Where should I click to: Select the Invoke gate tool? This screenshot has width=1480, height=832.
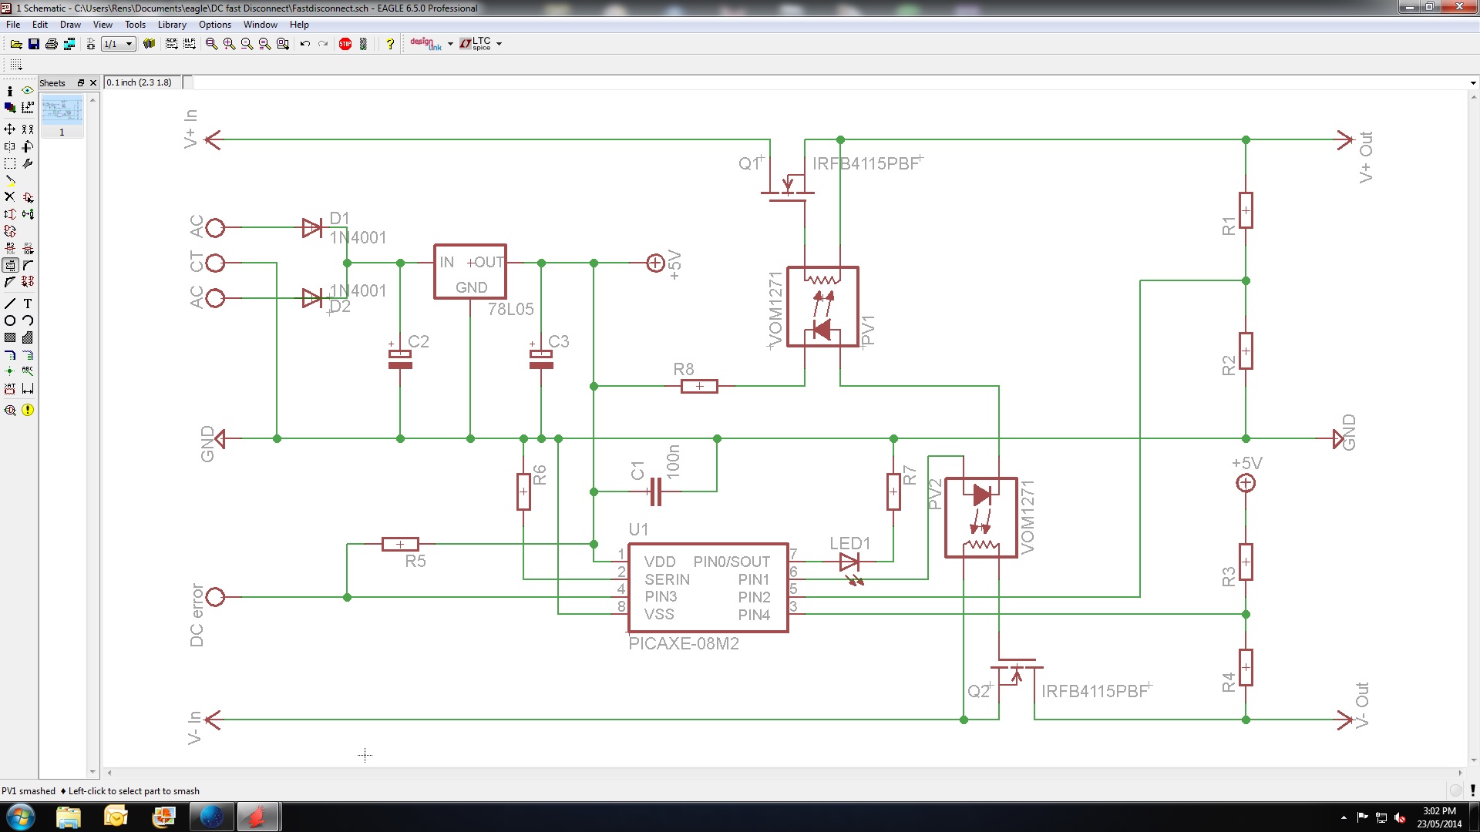click(28, 282)
